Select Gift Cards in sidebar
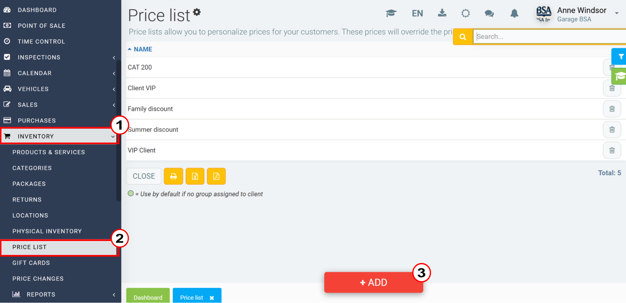This screenshot has width=626, height=303. [31, 263]
